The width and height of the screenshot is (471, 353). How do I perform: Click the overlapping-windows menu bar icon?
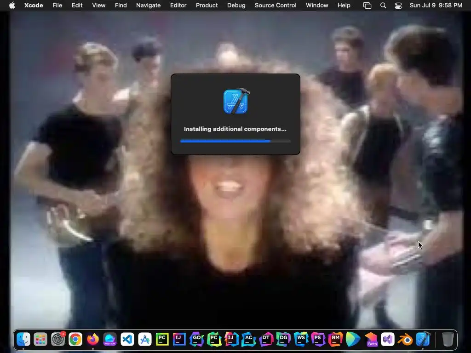point(367,6)
